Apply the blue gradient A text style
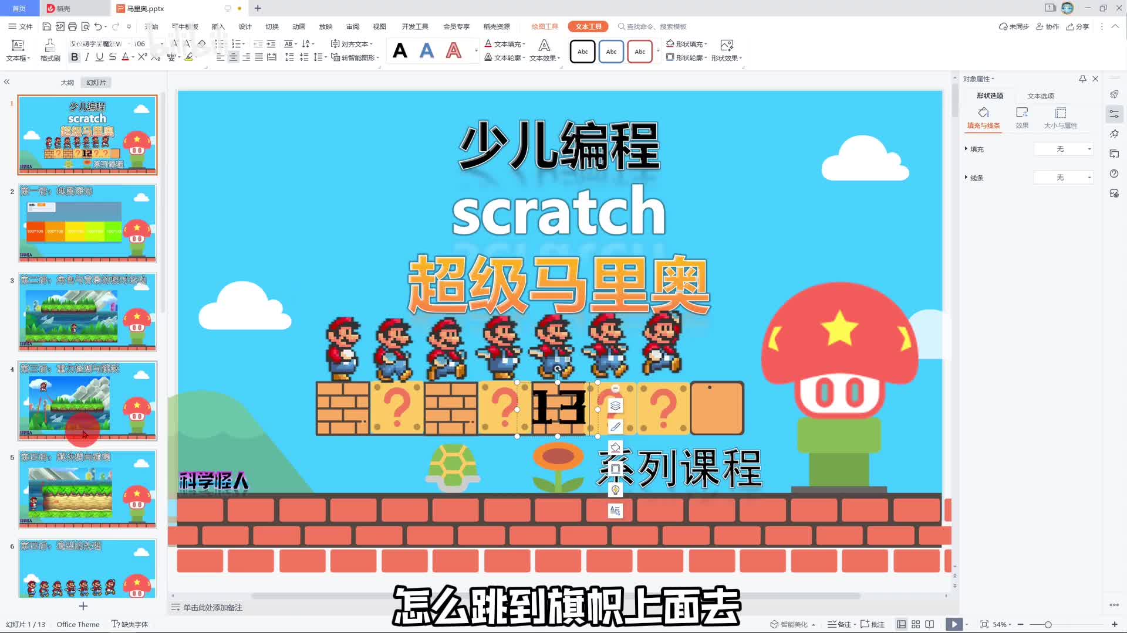 (427, 51)
